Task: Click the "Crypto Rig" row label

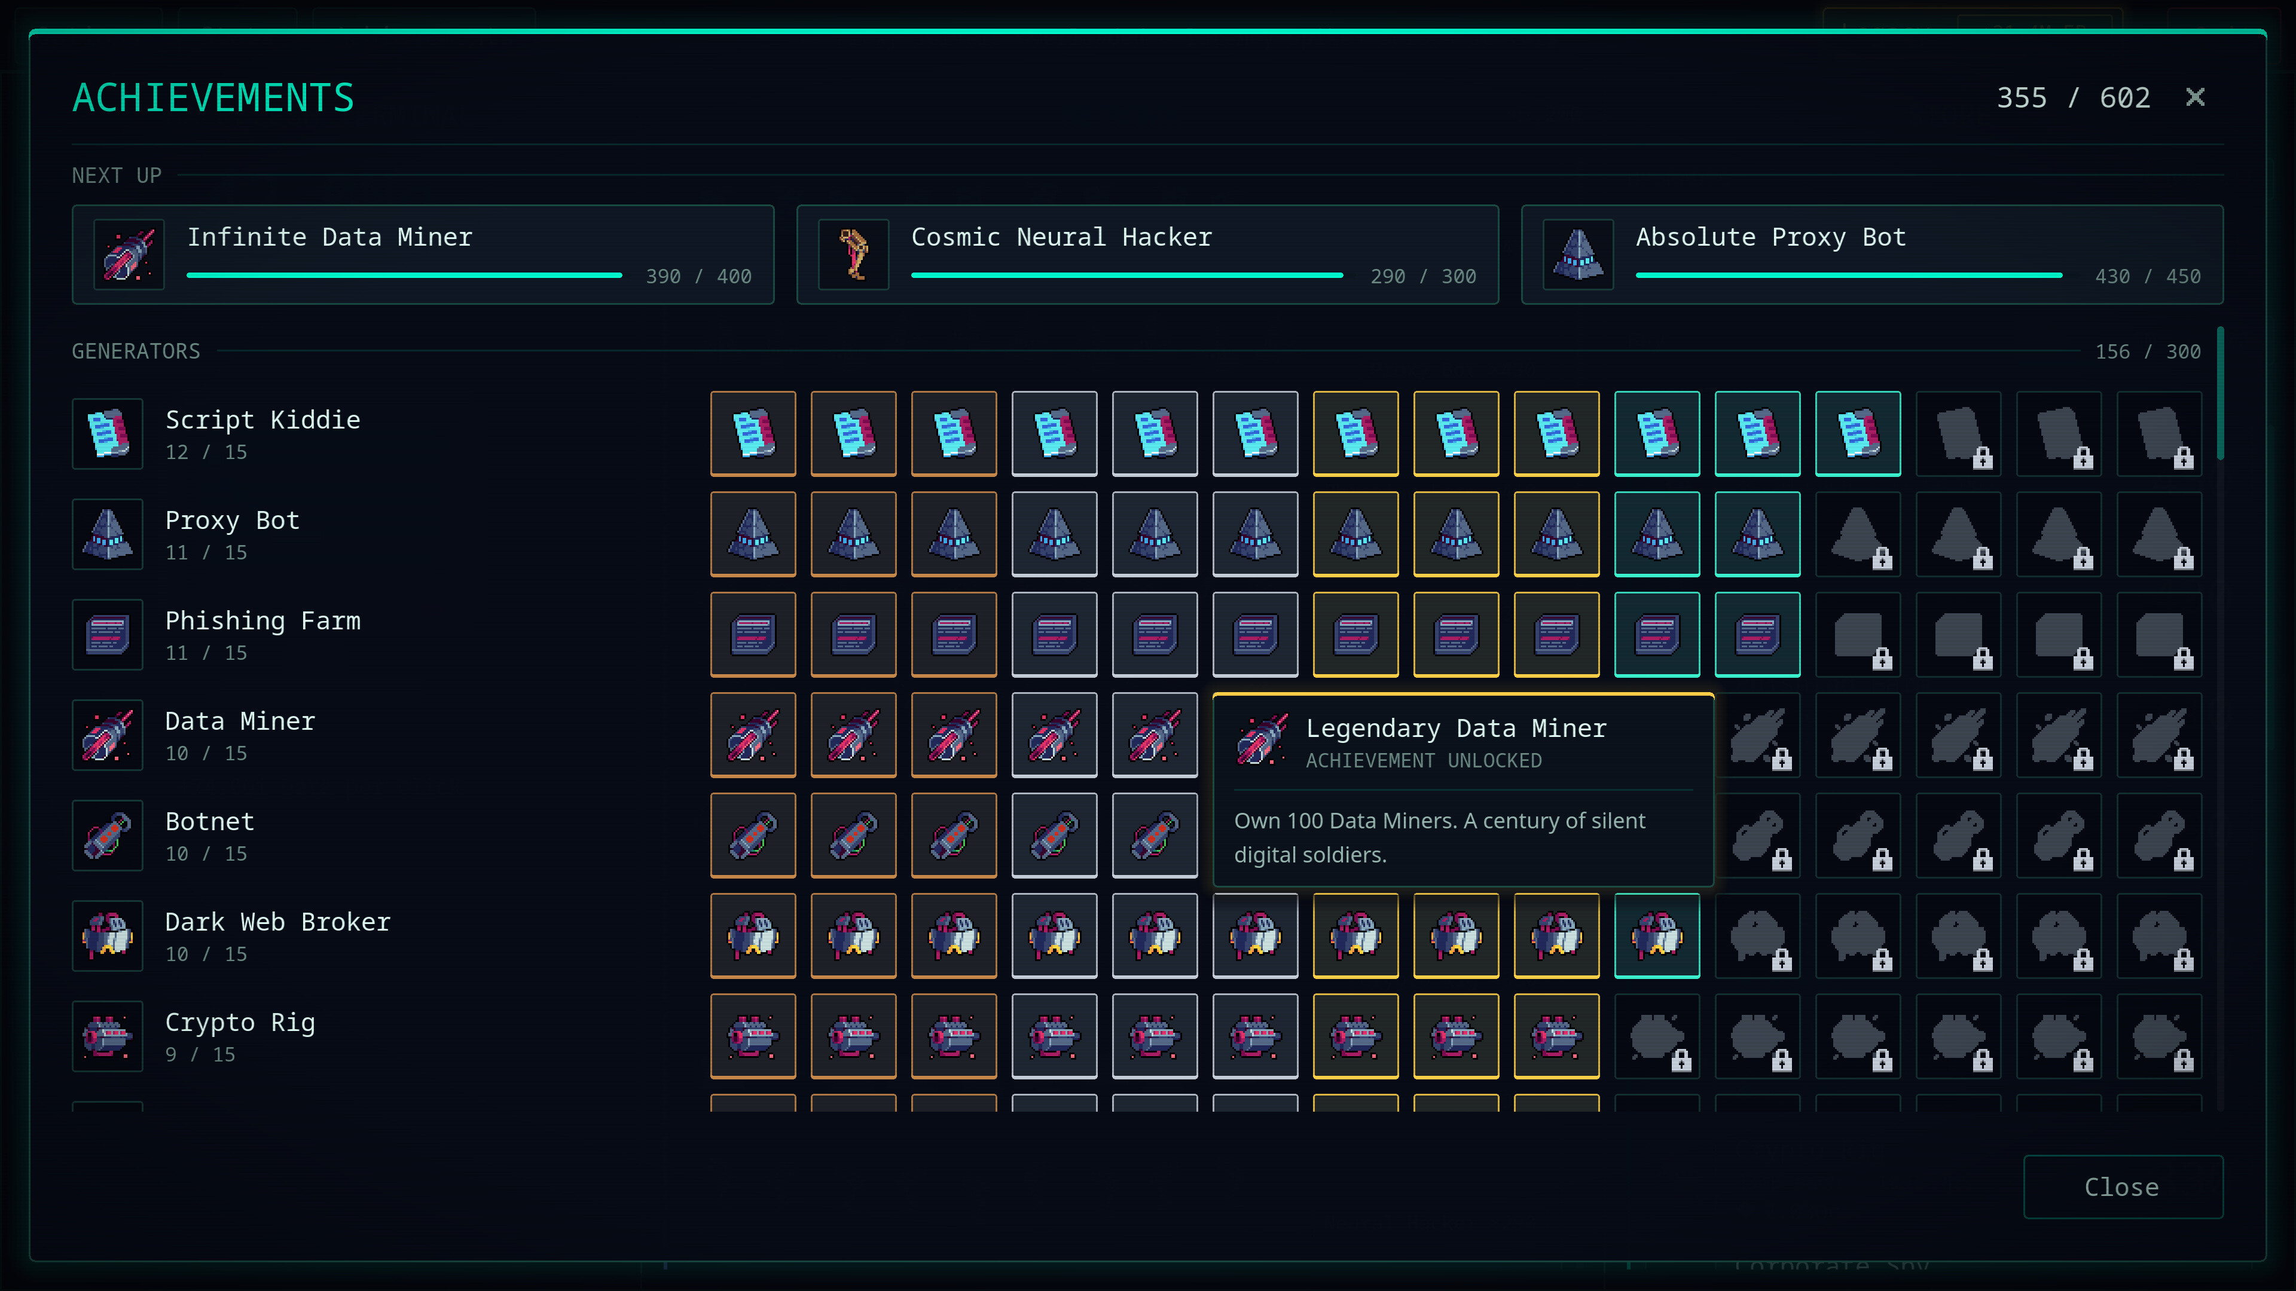Action: pos(240,1023)
